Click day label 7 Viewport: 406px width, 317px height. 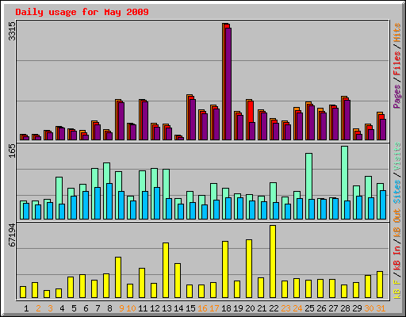98,308
